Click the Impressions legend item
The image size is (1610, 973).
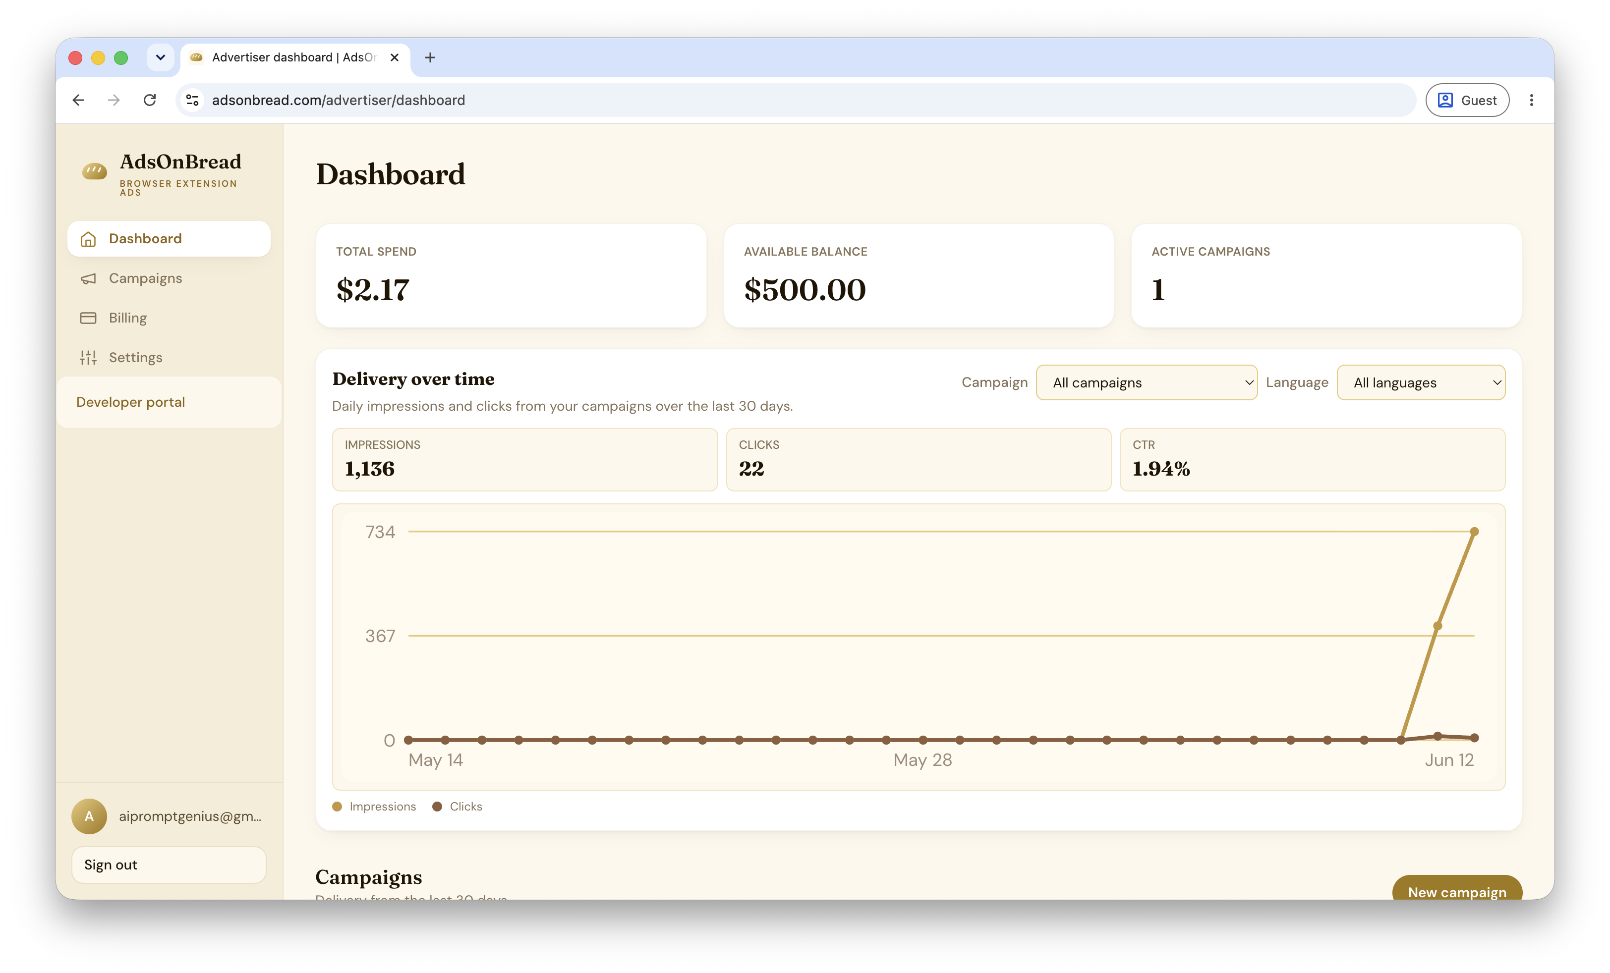click(374, 807)
